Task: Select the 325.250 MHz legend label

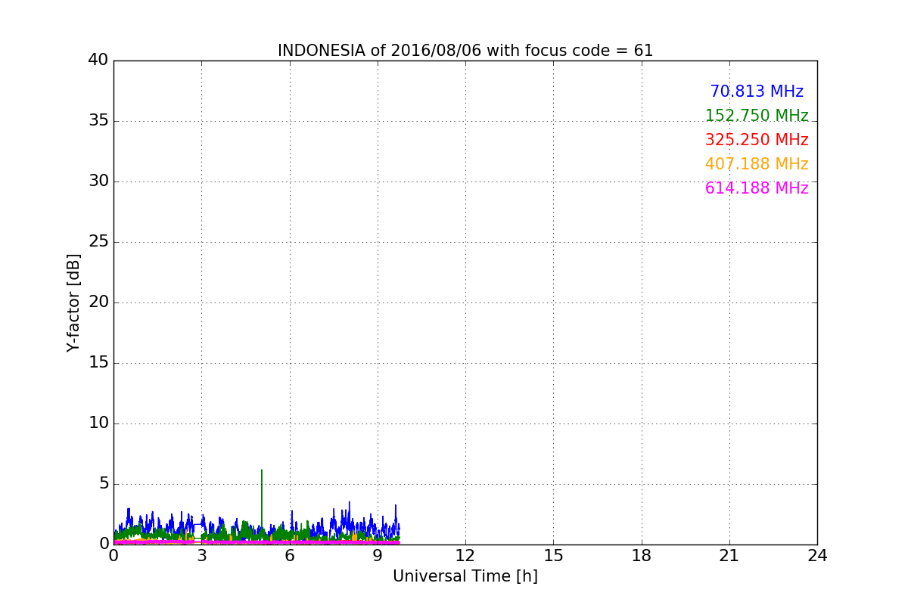Action: (x=757, y=140)
